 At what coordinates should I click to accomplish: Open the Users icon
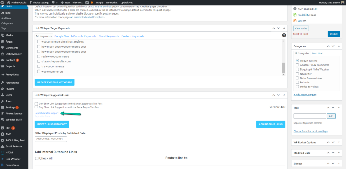(3, 95)
